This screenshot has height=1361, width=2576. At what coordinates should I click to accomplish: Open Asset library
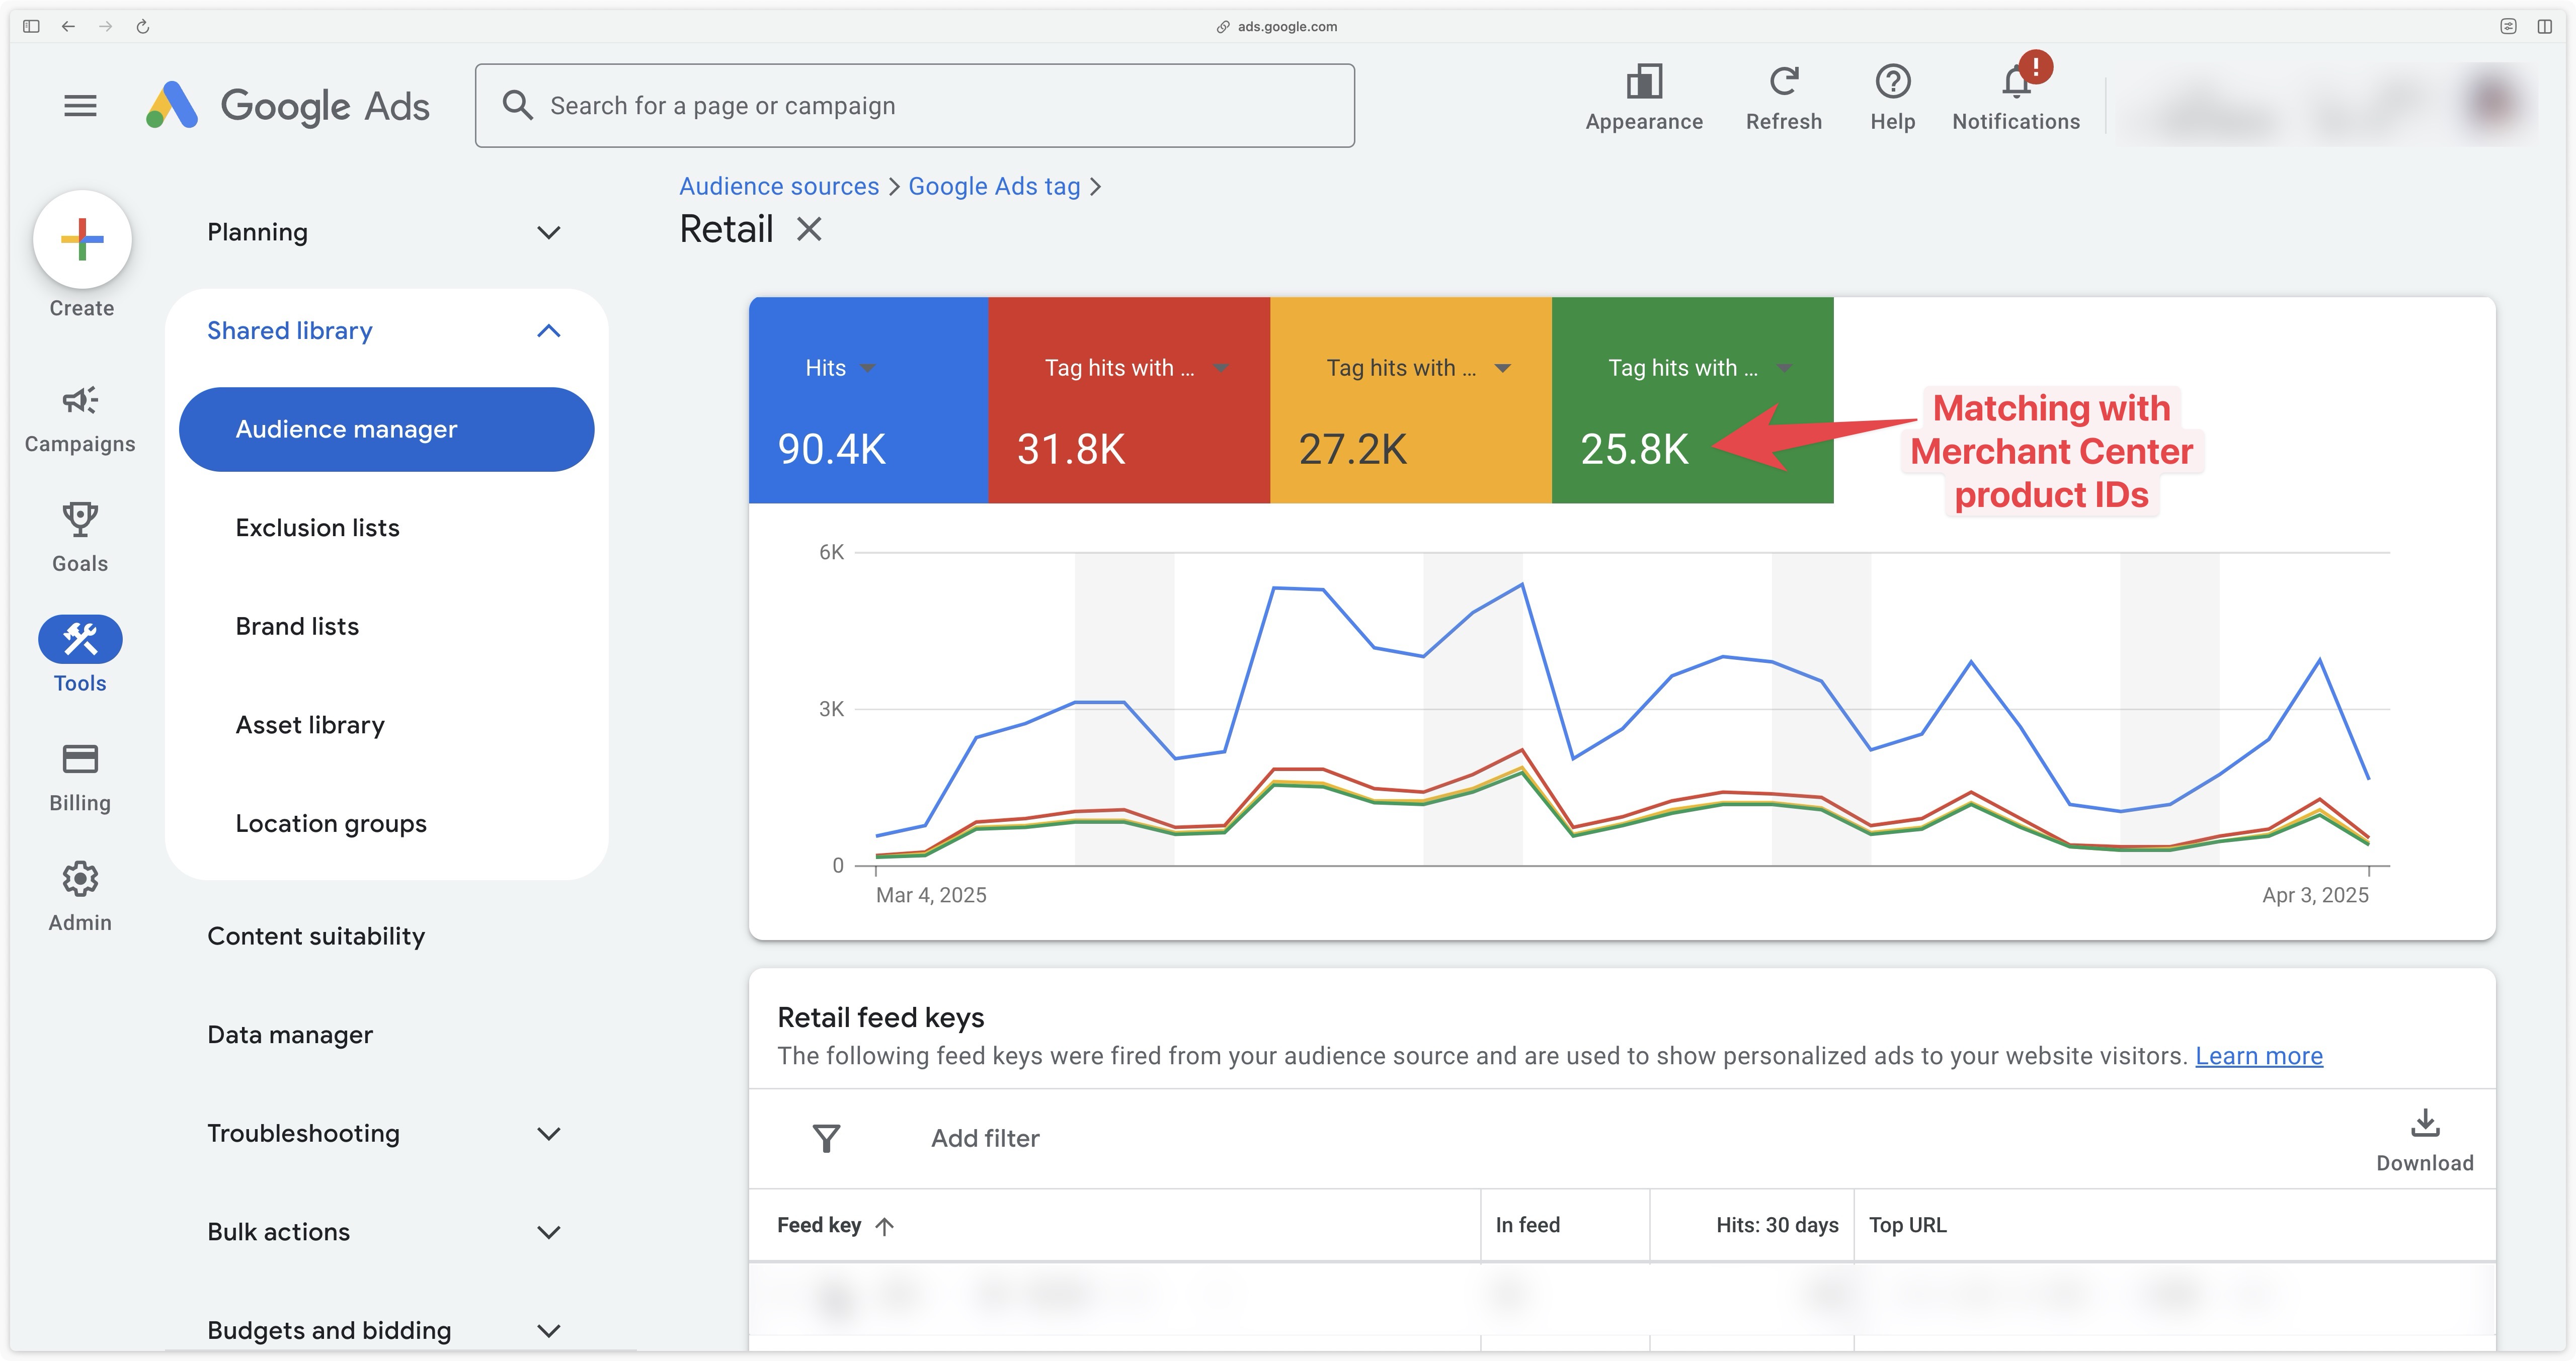pos(310,725)
